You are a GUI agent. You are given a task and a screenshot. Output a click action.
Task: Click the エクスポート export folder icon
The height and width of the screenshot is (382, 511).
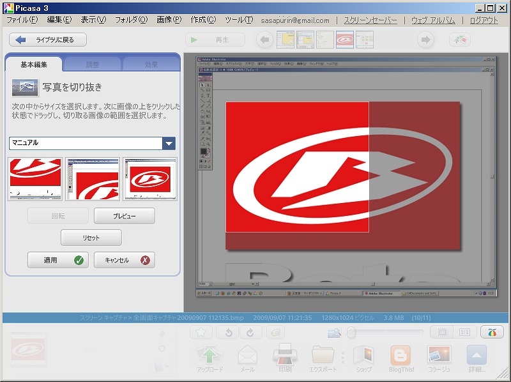click(x=323, y=358)
